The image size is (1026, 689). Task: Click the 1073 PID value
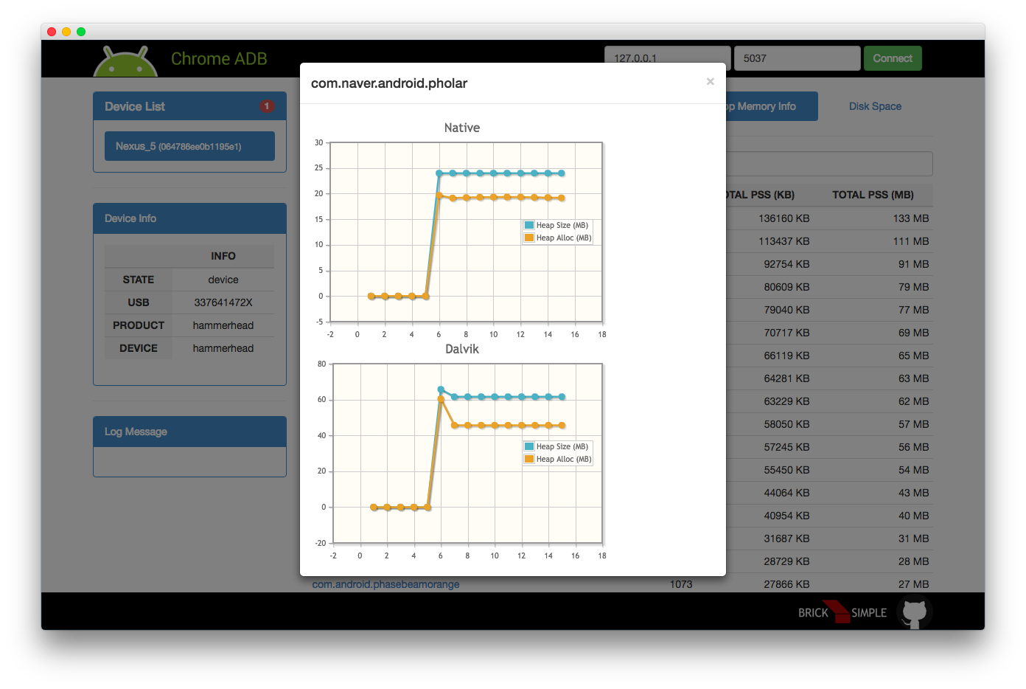pyautogui.click(x=681, y=584)
